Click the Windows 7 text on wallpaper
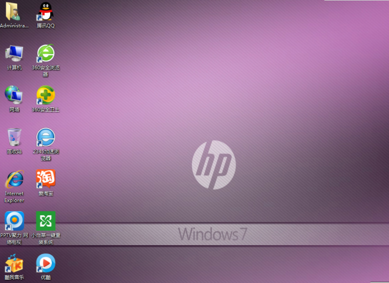 point(213,234)
